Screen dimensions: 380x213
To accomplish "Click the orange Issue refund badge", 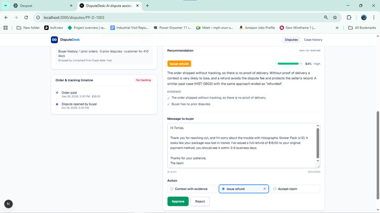I will [x=179, y=64].
